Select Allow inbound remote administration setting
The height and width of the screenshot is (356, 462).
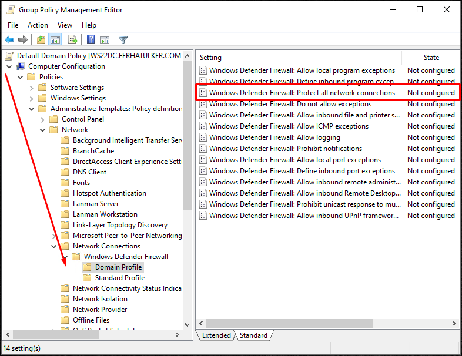(327, 182)
